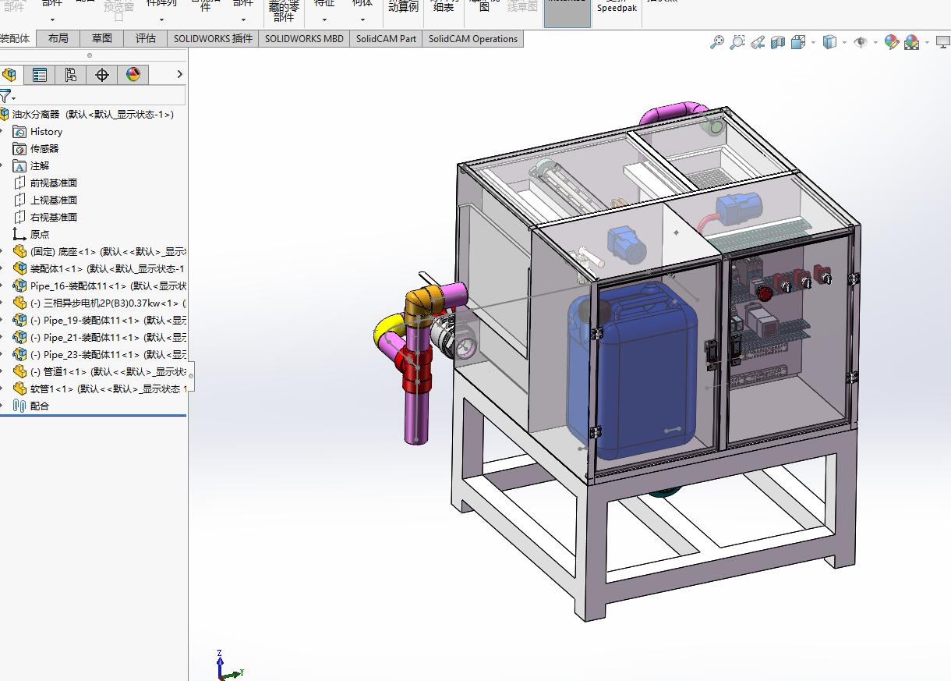This screenshot has width=951, height=681.
Task: Open the ConfigurationManager panel tab
Action: (x=71, y=75)
